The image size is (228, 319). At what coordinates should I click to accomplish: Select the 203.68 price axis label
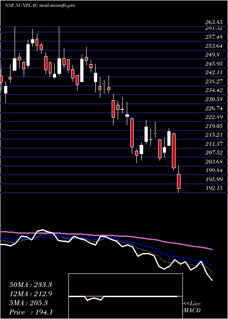click(214, 161)
